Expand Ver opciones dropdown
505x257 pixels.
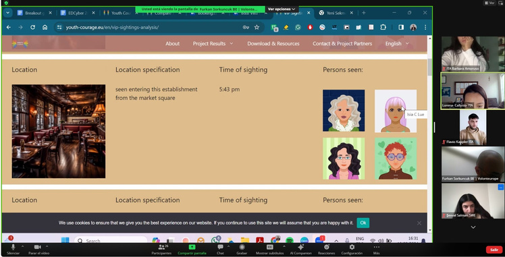(x=282, y=9)
